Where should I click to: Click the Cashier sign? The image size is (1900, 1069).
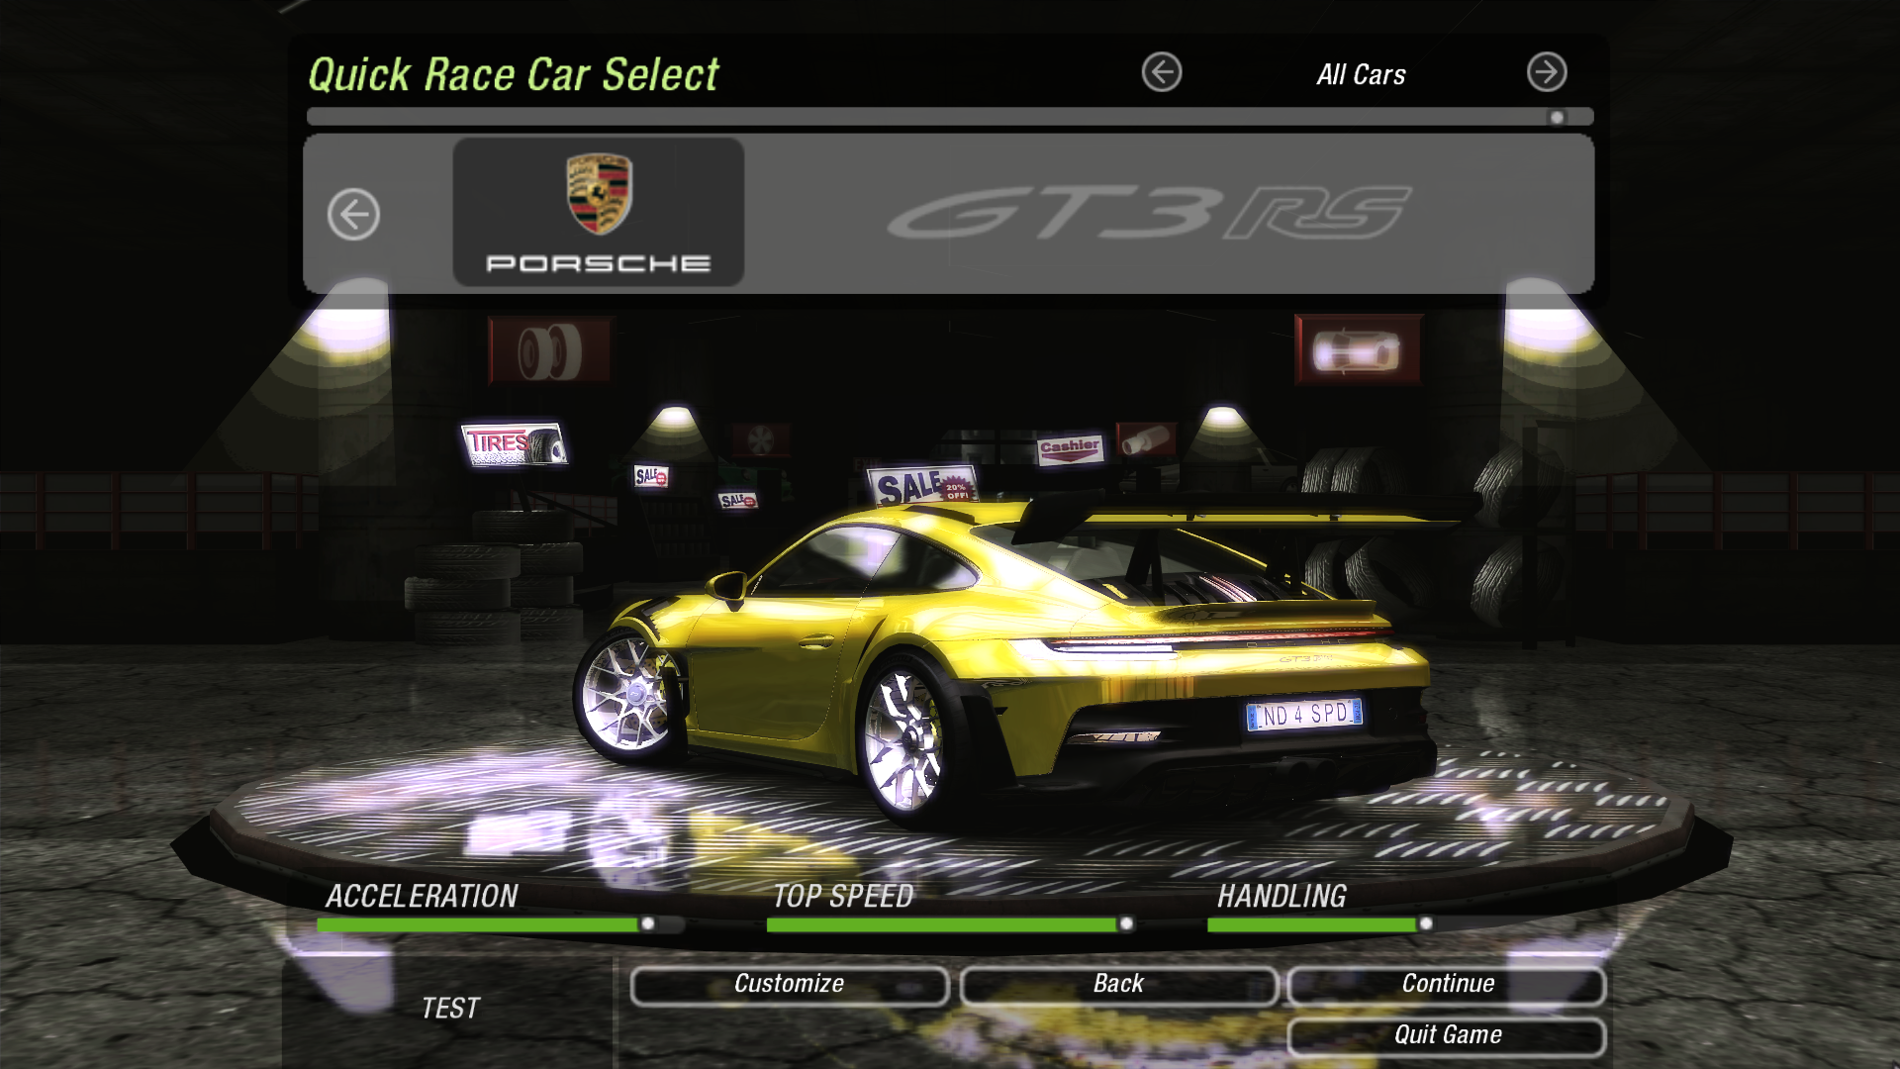point(1070,448)
